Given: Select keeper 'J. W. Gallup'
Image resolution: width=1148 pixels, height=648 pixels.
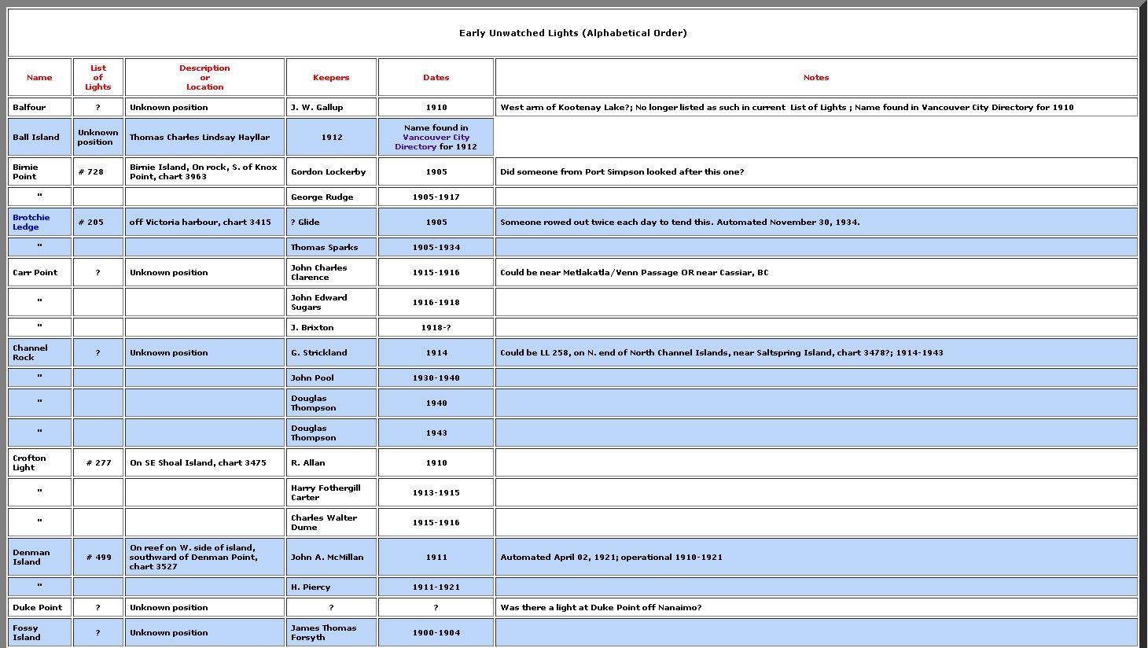Looking at the screenshot, I should [x=331, y=107].
